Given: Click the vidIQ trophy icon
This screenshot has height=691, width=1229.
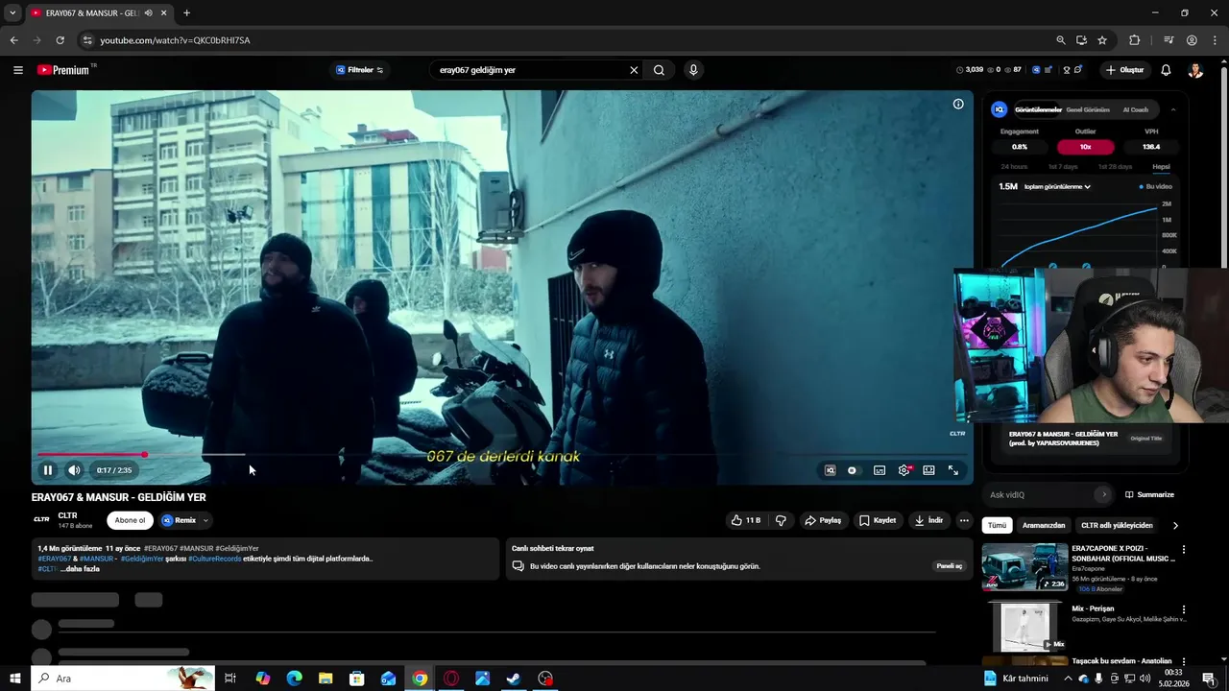Looking at the screenshot, I should click(1066, 70).
